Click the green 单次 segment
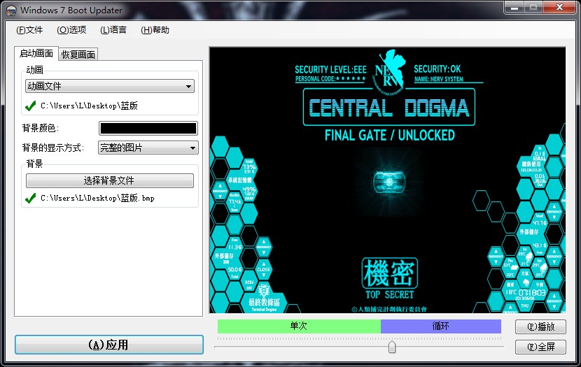The height and width of the screenshot is (367, 581). click(x=299, y=326)
